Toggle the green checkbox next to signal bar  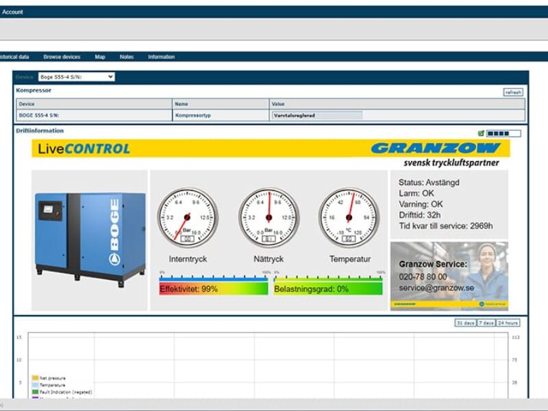(481, 134)
